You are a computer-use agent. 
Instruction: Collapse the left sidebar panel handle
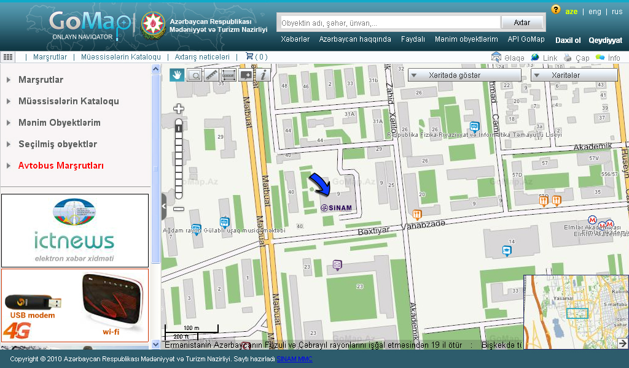point(164,207)
